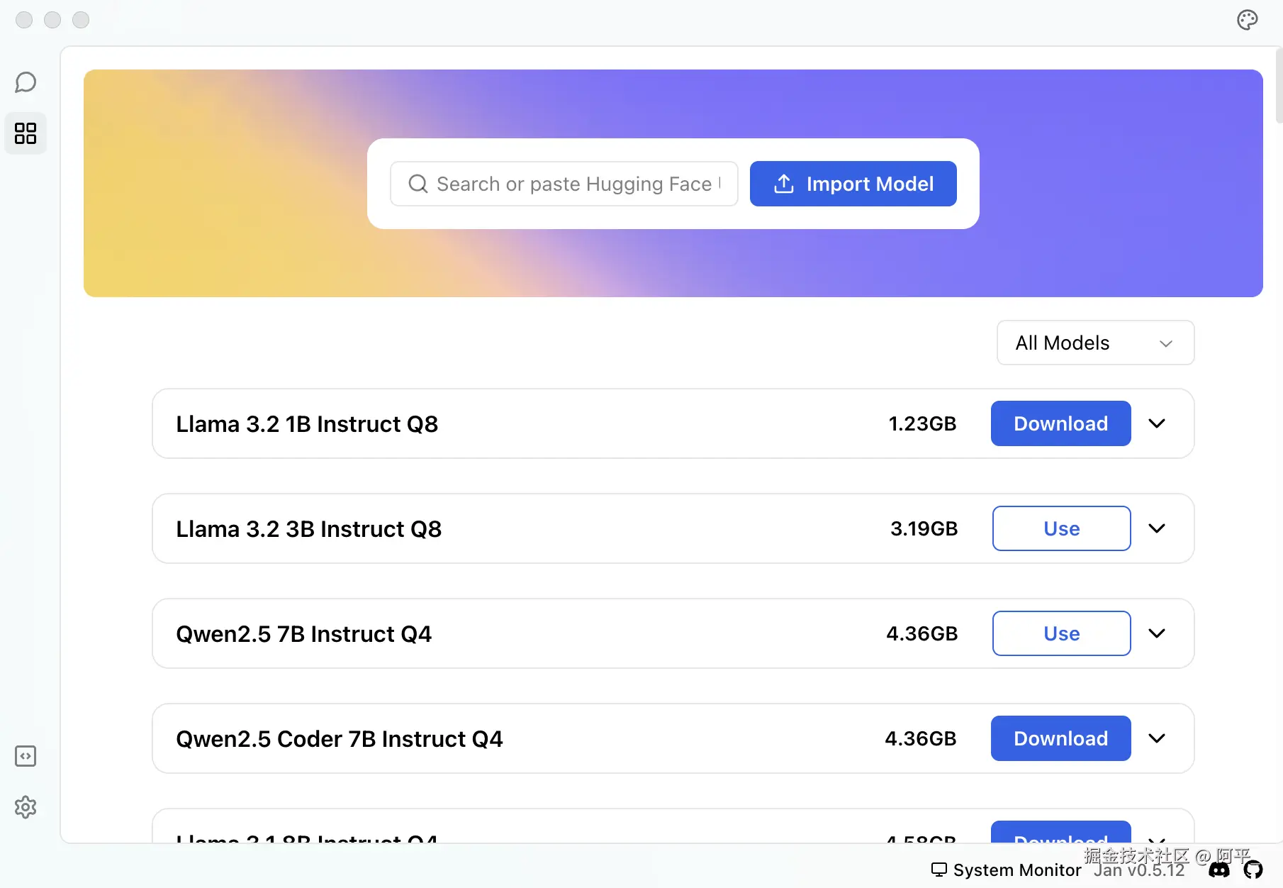Expand Qwen2.5 Coder 7B Instruct Q4 details
Screen dimensions: 1283x888
1157,738
